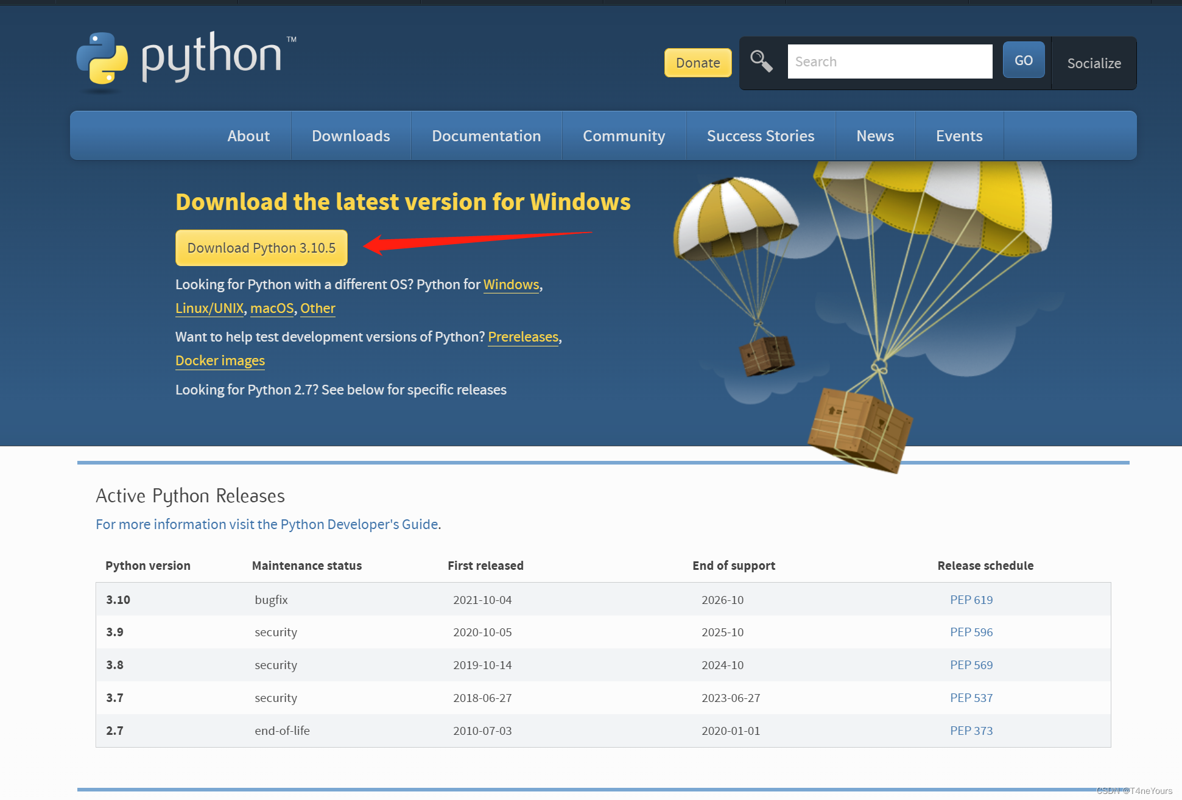Click the end-of-life status cell
Screen dimensions: 1182x800
[x=282, y=731]
